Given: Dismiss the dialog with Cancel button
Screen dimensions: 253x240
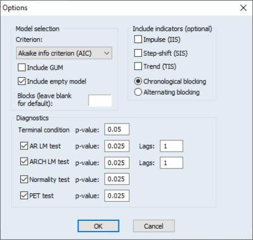Looking at the screenshot, I should click(154, 226).
